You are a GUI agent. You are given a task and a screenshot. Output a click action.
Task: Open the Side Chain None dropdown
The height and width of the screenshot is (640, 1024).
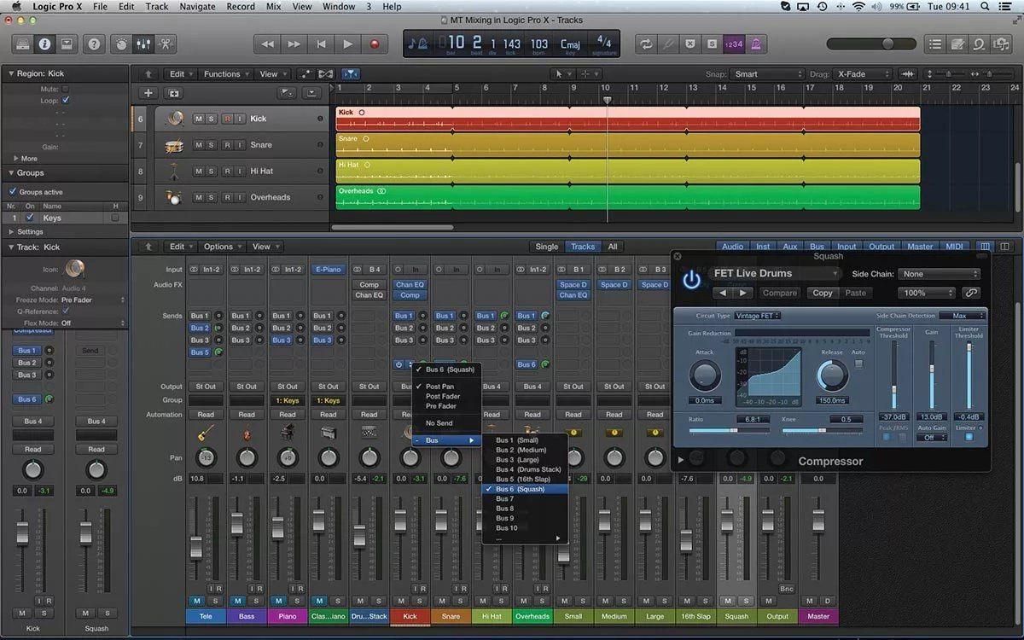pyautogui.click(x=940, y=274)
